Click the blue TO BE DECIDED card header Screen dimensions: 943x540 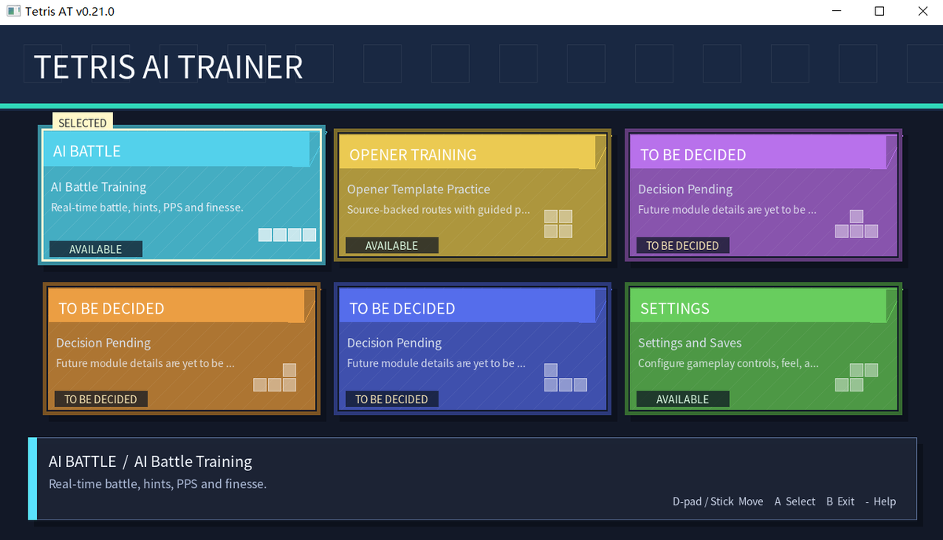point(472,306)
